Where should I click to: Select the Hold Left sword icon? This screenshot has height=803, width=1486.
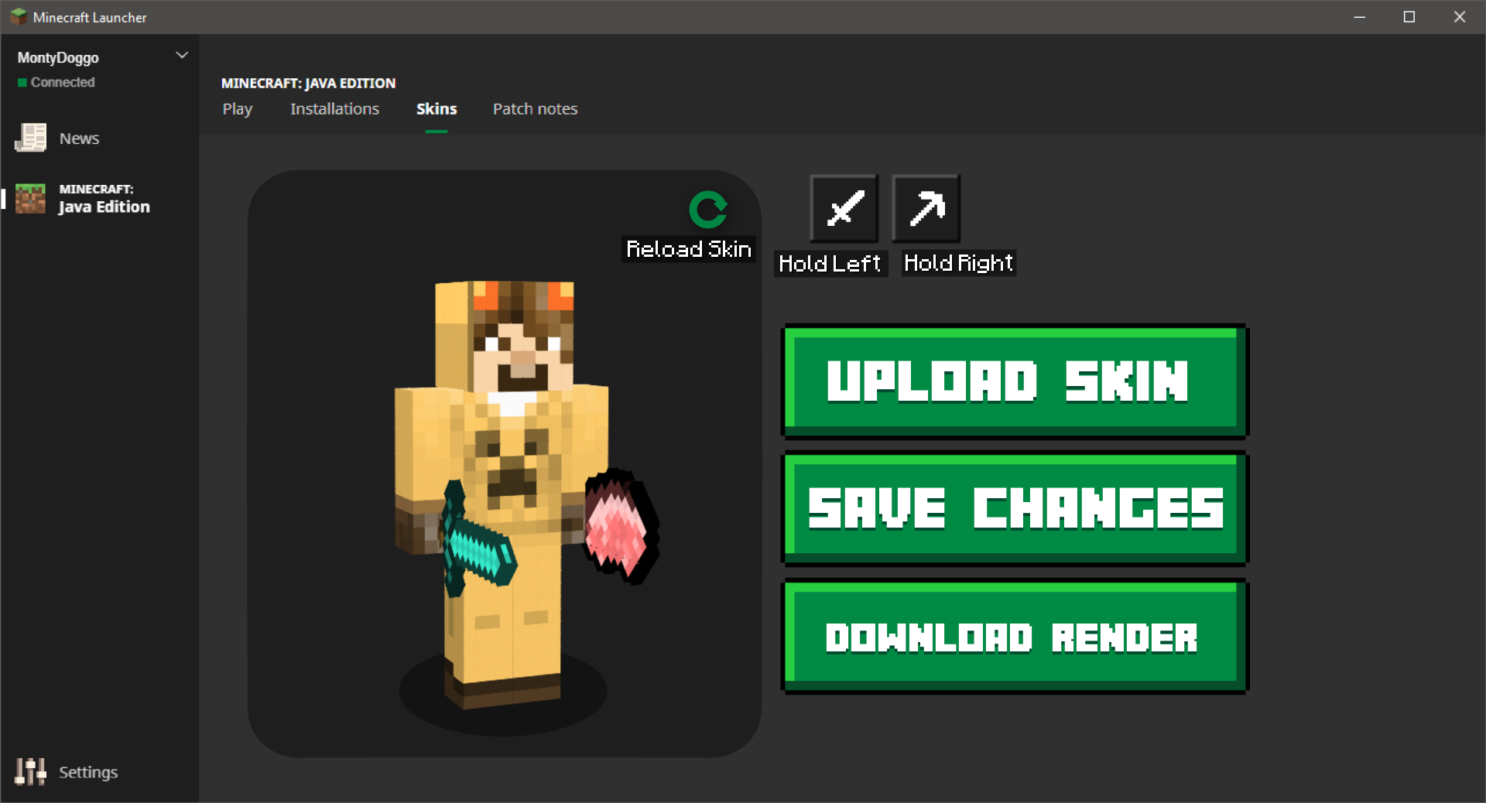coord(844,208)
